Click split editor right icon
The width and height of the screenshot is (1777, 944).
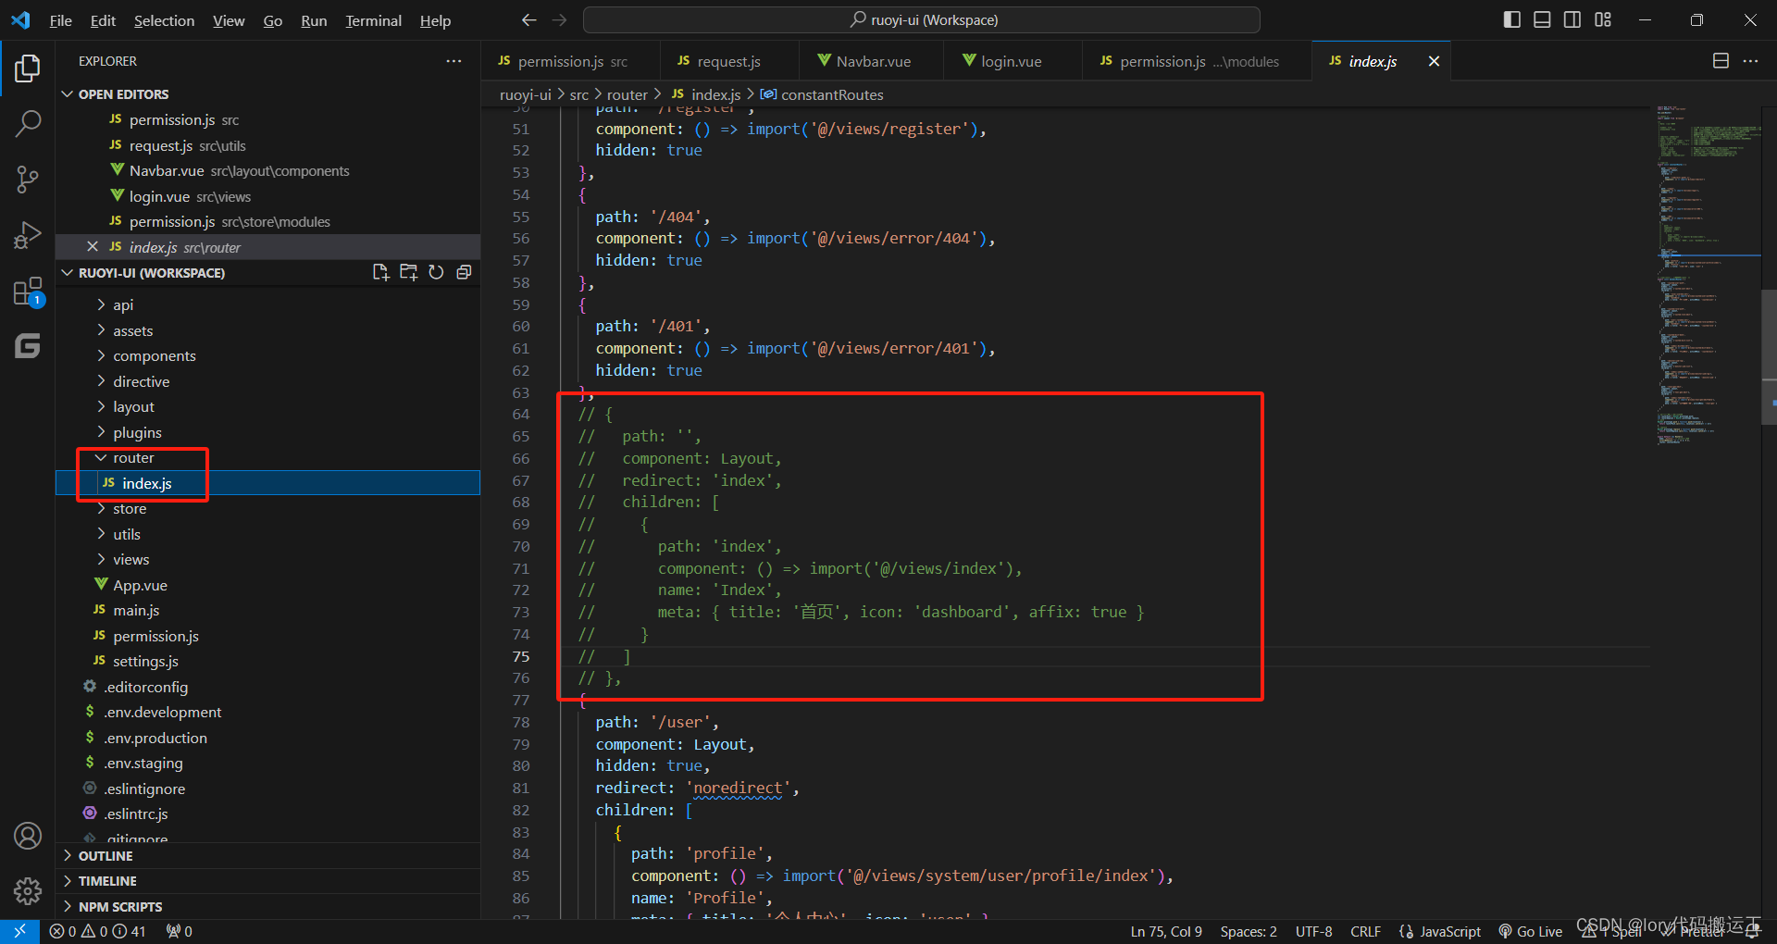click(x=1721, y=61)
